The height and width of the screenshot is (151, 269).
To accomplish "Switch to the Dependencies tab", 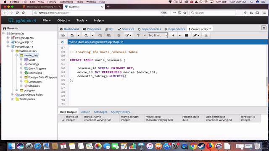I will coord(149,29).
